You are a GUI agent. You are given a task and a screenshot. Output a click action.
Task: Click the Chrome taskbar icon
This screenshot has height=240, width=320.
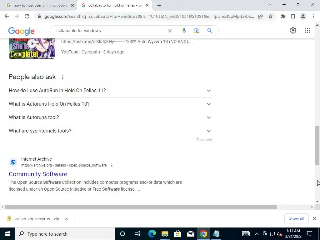point(203,234)
